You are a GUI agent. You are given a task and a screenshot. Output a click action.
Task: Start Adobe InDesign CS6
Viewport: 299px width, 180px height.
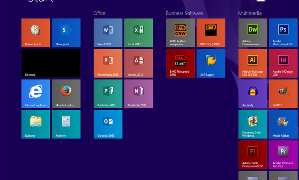click(283, 63)
